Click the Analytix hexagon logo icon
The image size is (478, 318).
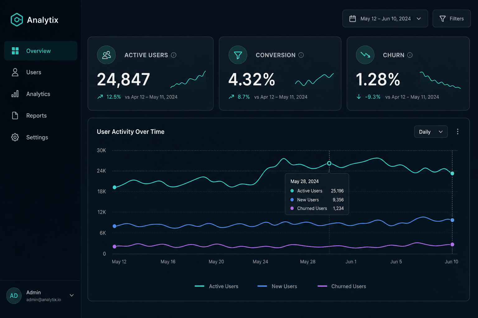(17, 20)
